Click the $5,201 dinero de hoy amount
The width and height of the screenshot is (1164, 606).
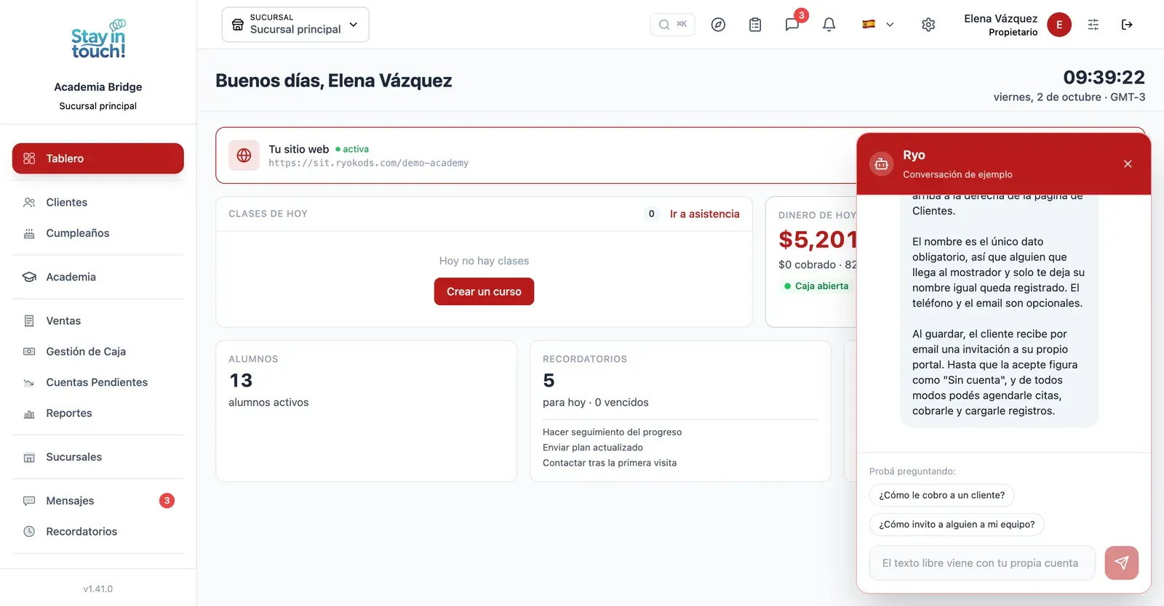point(818,240)
